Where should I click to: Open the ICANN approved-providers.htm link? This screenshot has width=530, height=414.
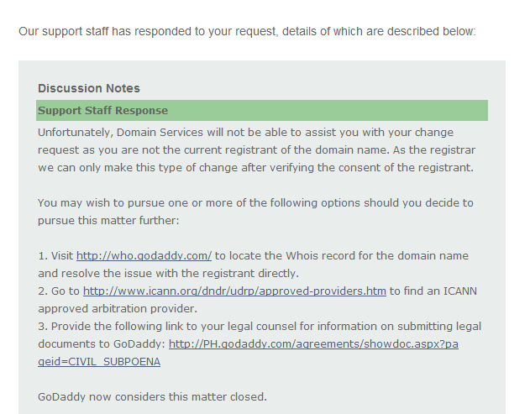(234, 291)
